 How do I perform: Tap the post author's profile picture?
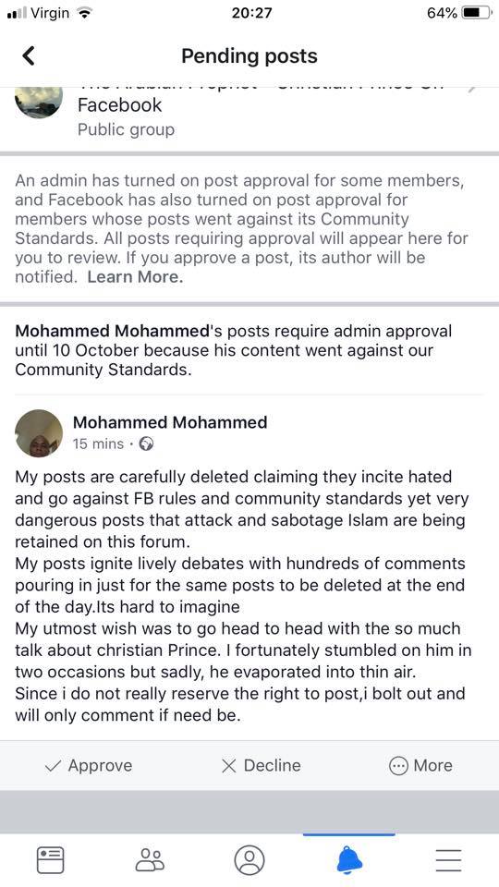pos(39,432)
